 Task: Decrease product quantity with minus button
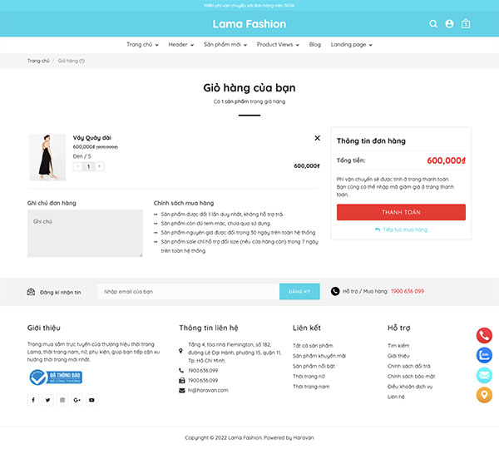78,166
